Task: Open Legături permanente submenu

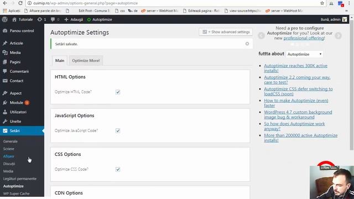Action: point(20,179)
